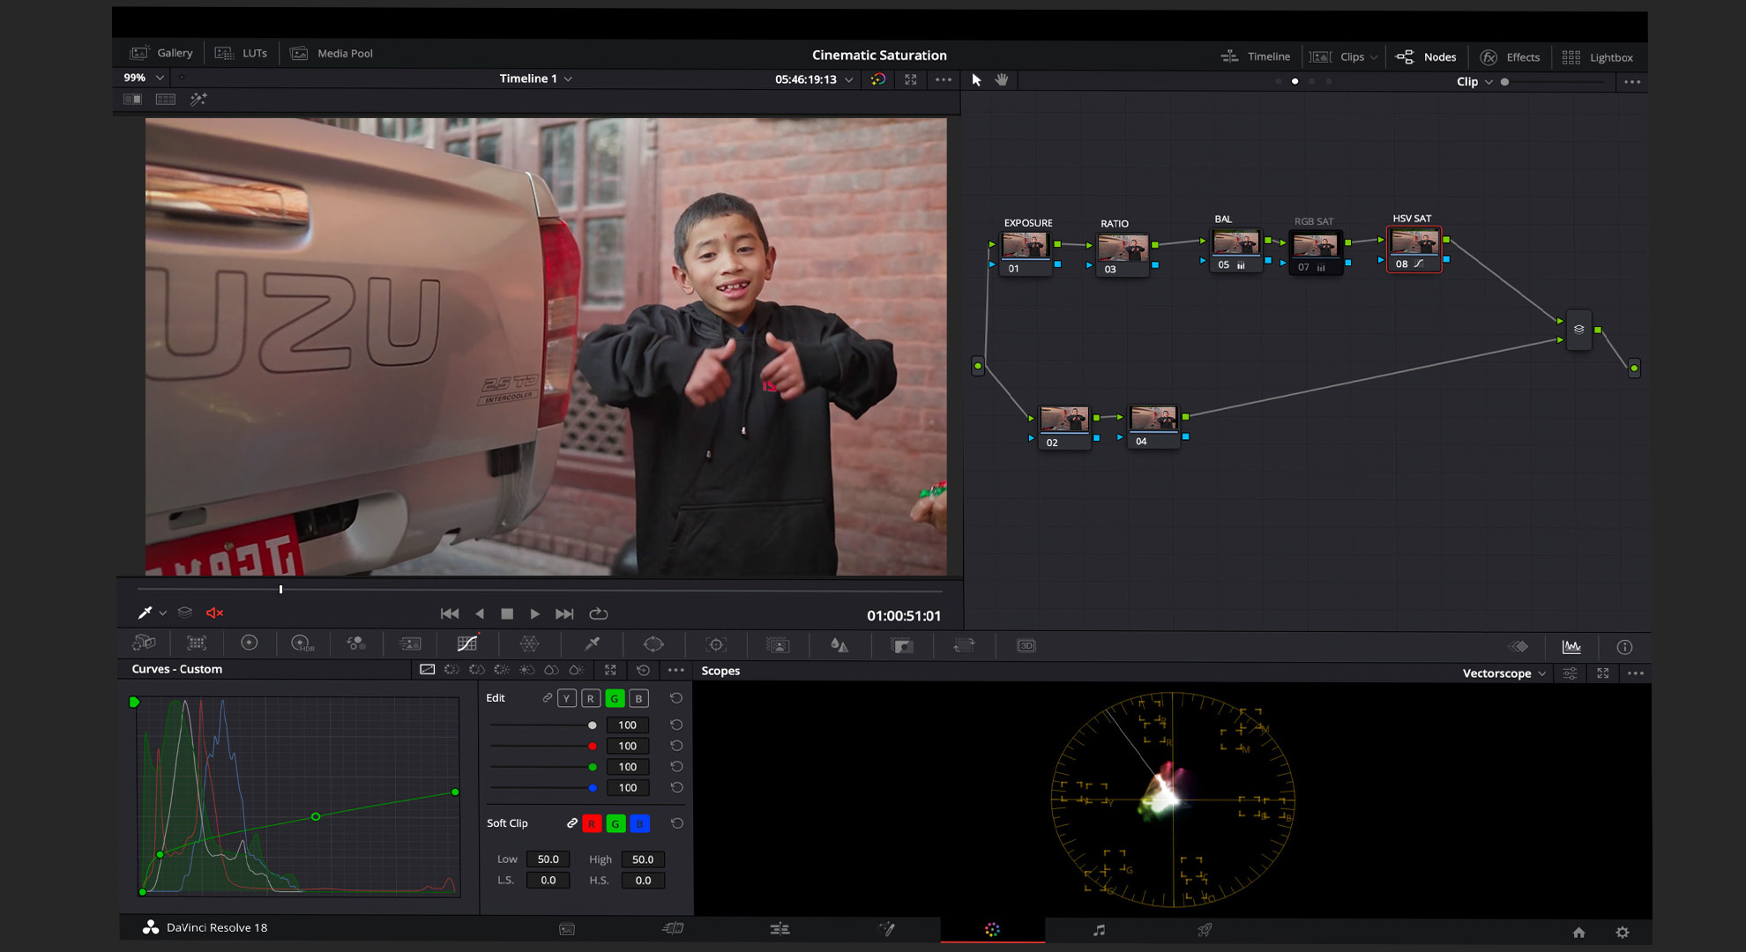This screenshot has width=1746, height=952.
Task: Open the Qualifier eyedropper palette
Action: (593, 644)
